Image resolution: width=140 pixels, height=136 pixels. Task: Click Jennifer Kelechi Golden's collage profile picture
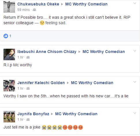(x=9, y=86)
